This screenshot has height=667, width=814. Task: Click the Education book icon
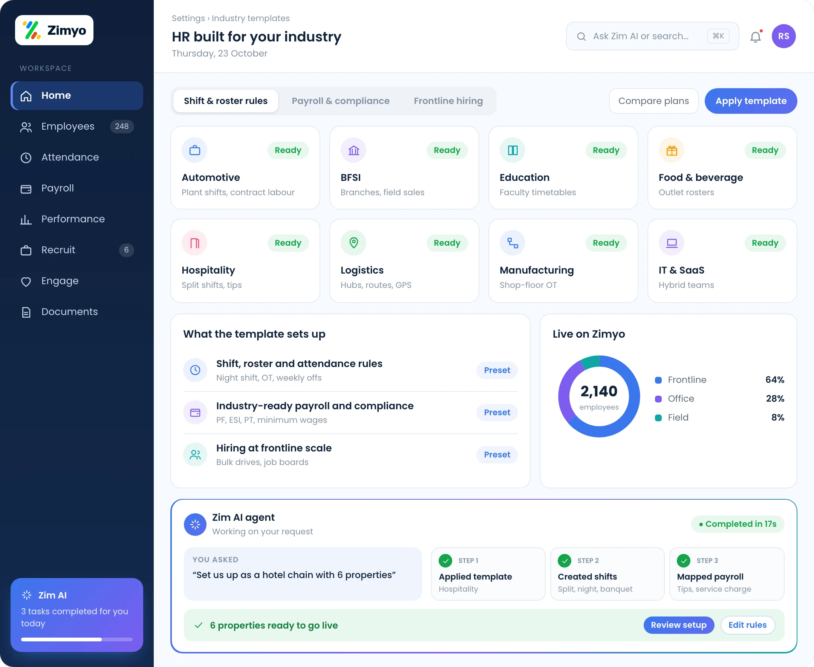pyautogui.click(x=513, y=150)
